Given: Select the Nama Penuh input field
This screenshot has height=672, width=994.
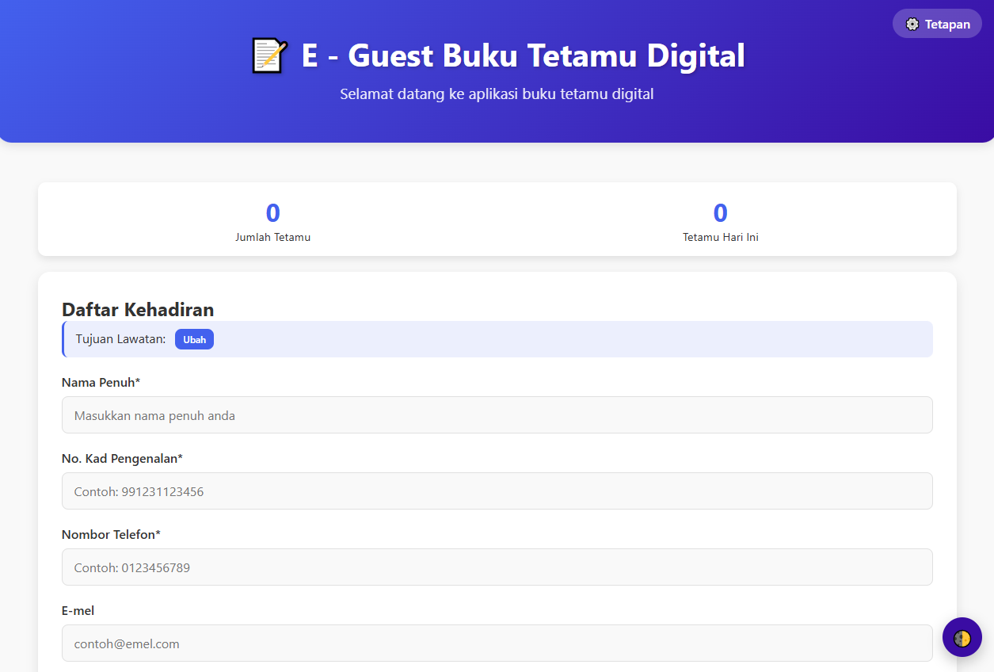Looking at the screenshot, I should click(x=497, y=414).
